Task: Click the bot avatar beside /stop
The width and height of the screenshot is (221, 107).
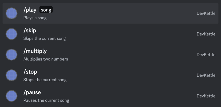Action: click(x=11, y=75)
